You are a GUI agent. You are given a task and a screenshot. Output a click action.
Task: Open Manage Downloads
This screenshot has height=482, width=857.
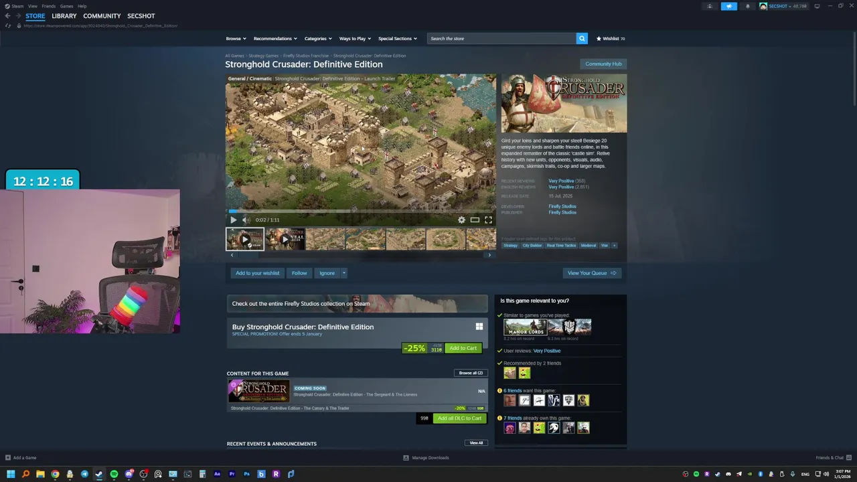426,458
